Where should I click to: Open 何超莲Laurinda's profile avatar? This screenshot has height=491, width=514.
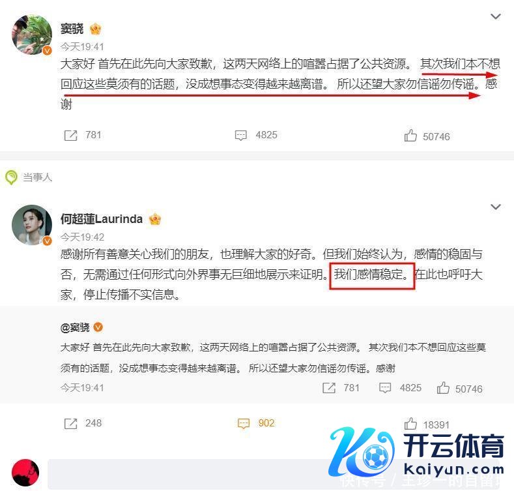click(32, 225)
